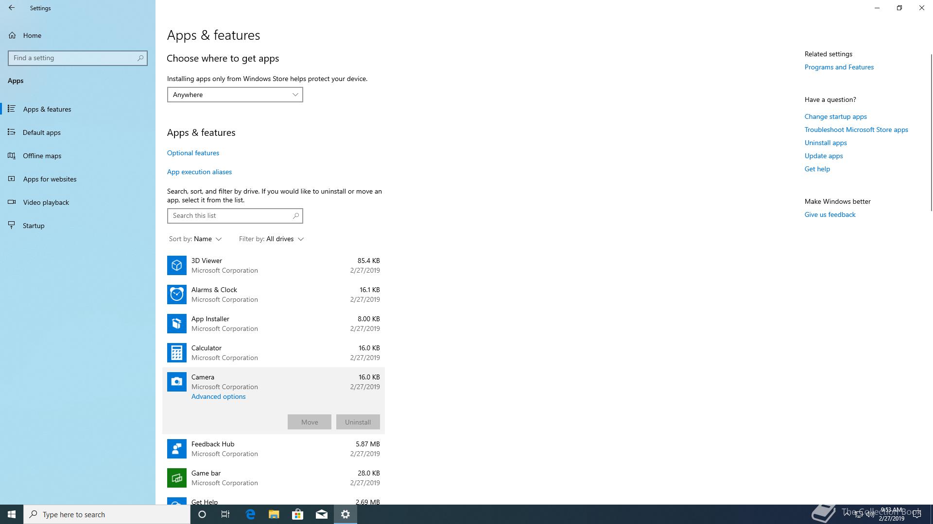Open the Sort by Name dropdown
This screenshot has width=933, height=524.
point(195,239)
